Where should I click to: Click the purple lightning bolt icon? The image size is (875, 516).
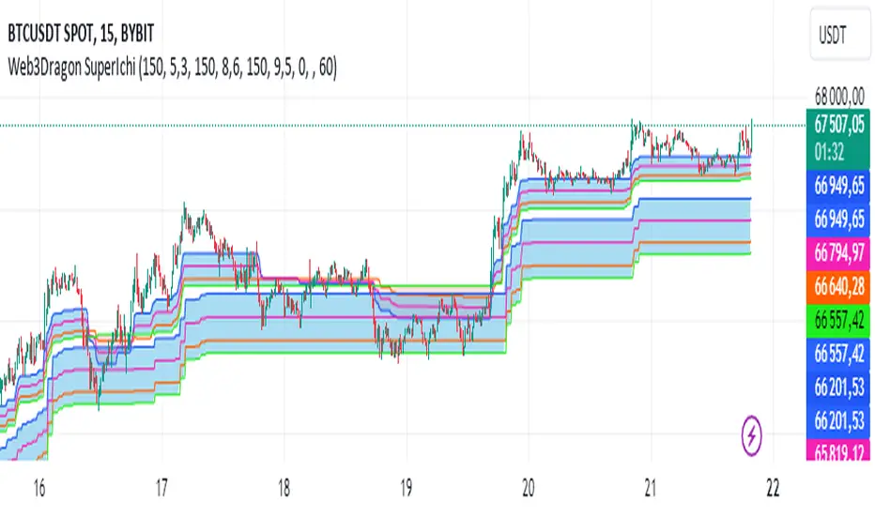click(x=751, y=434)
